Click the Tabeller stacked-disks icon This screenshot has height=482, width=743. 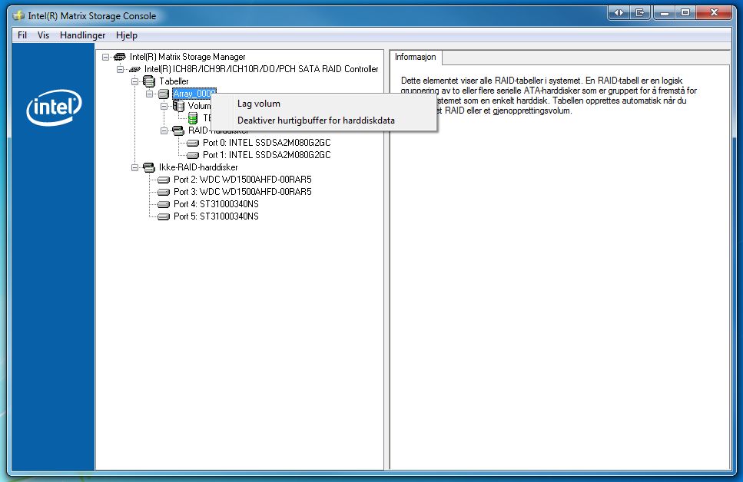(x=149, y=81)
